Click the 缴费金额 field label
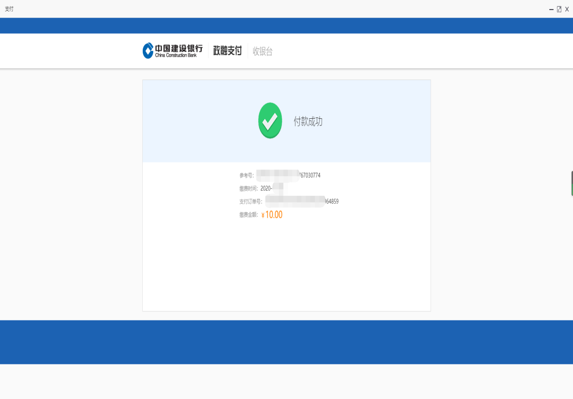 pyautogui.click(x=249, y=215)
